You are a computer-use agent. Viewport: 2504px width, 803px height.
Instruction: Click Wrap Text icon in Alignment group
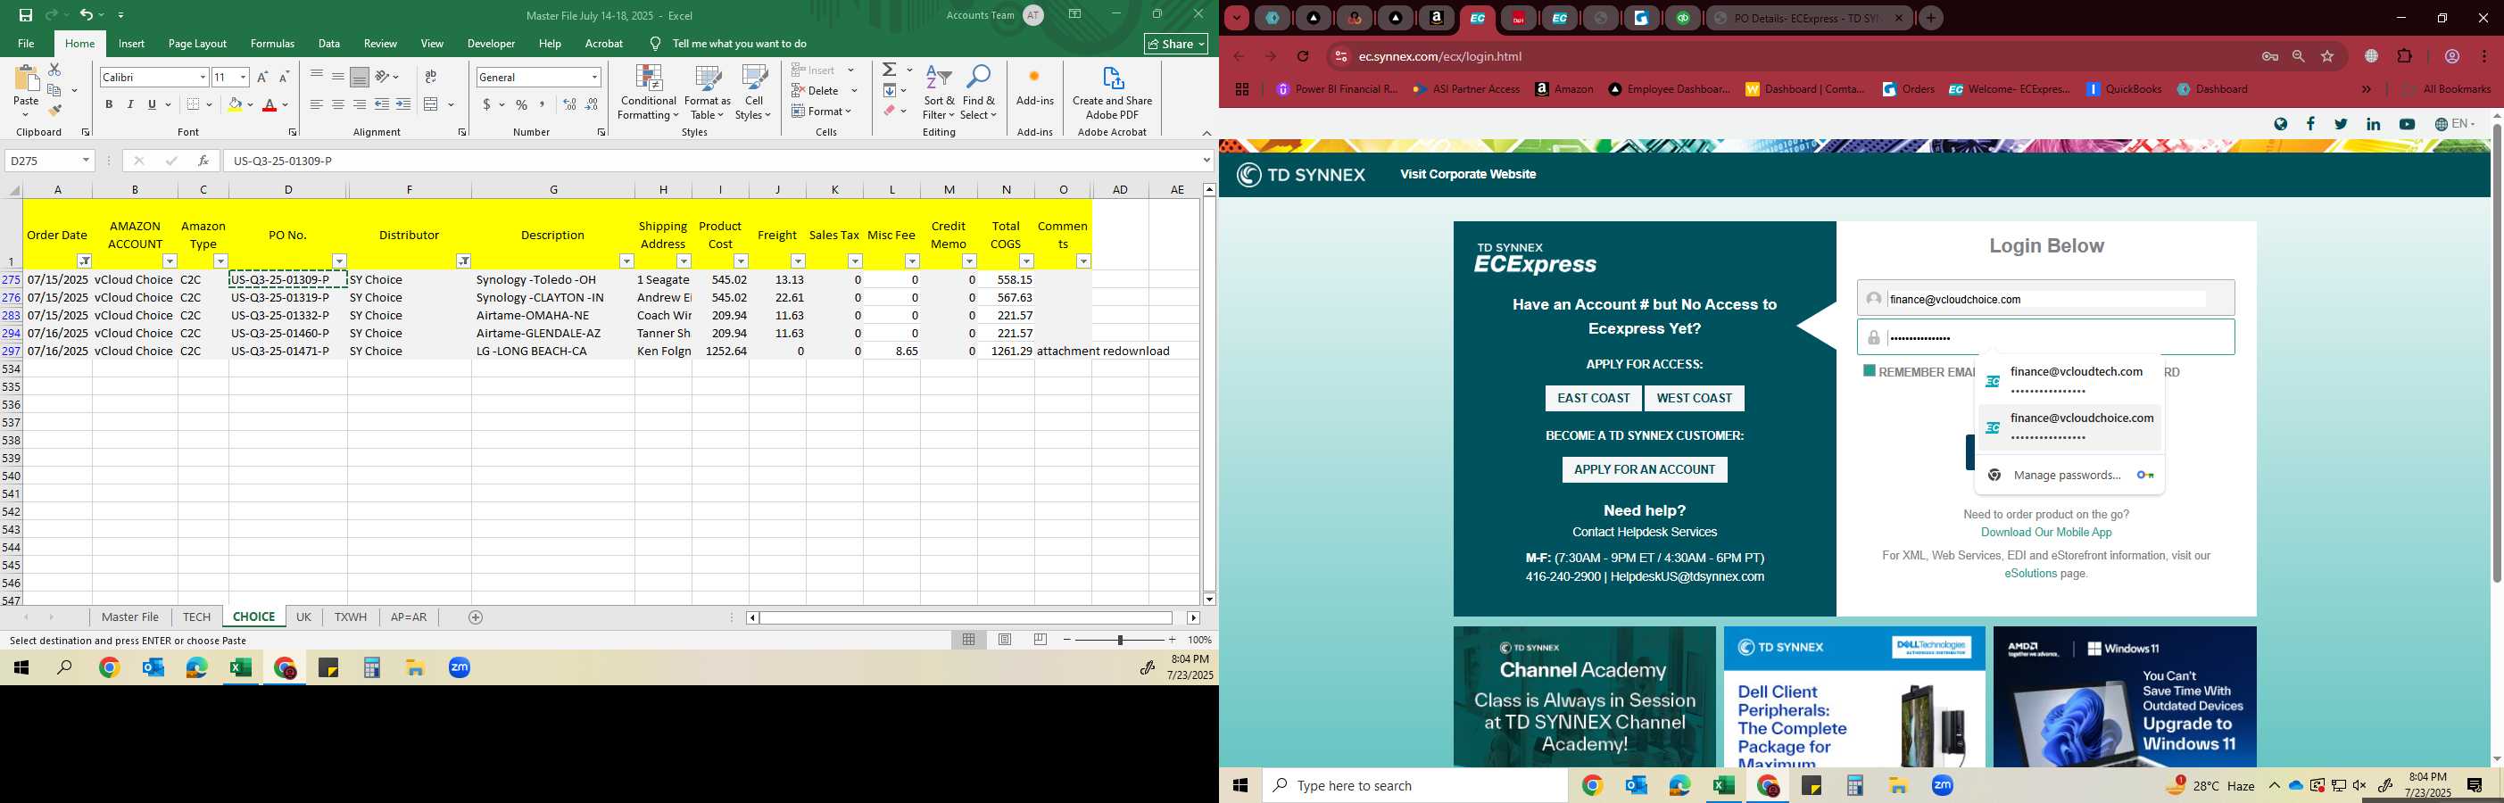click(x=431, y=78)
